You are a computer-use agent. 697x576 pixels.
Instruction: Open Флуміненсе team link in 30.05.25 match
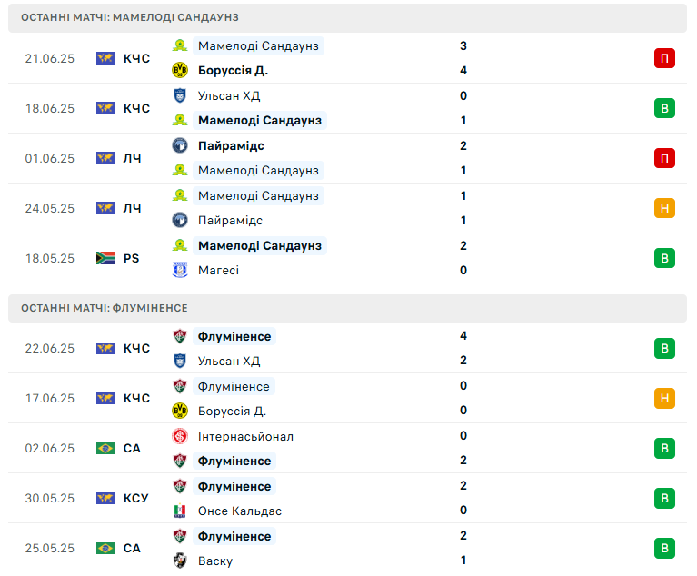[x=234, y=486]
